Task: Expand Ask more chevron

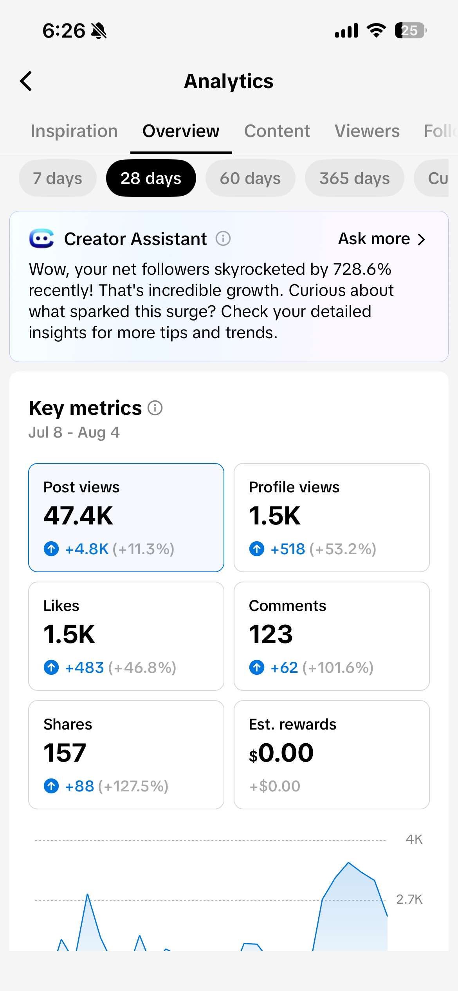Action: pyautogui.click(x=421, y=239)
